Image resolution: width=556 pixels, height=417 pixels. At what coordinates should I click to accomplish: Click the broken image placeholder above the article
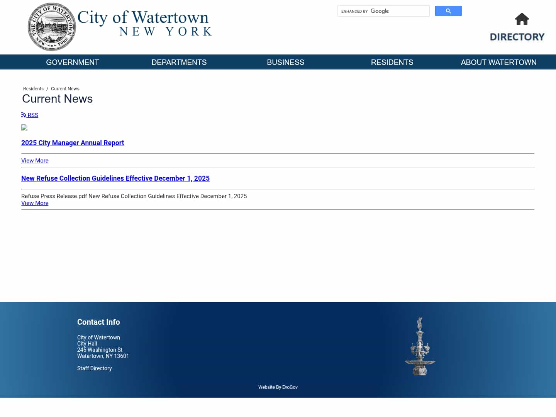click(x=24, y=128)
